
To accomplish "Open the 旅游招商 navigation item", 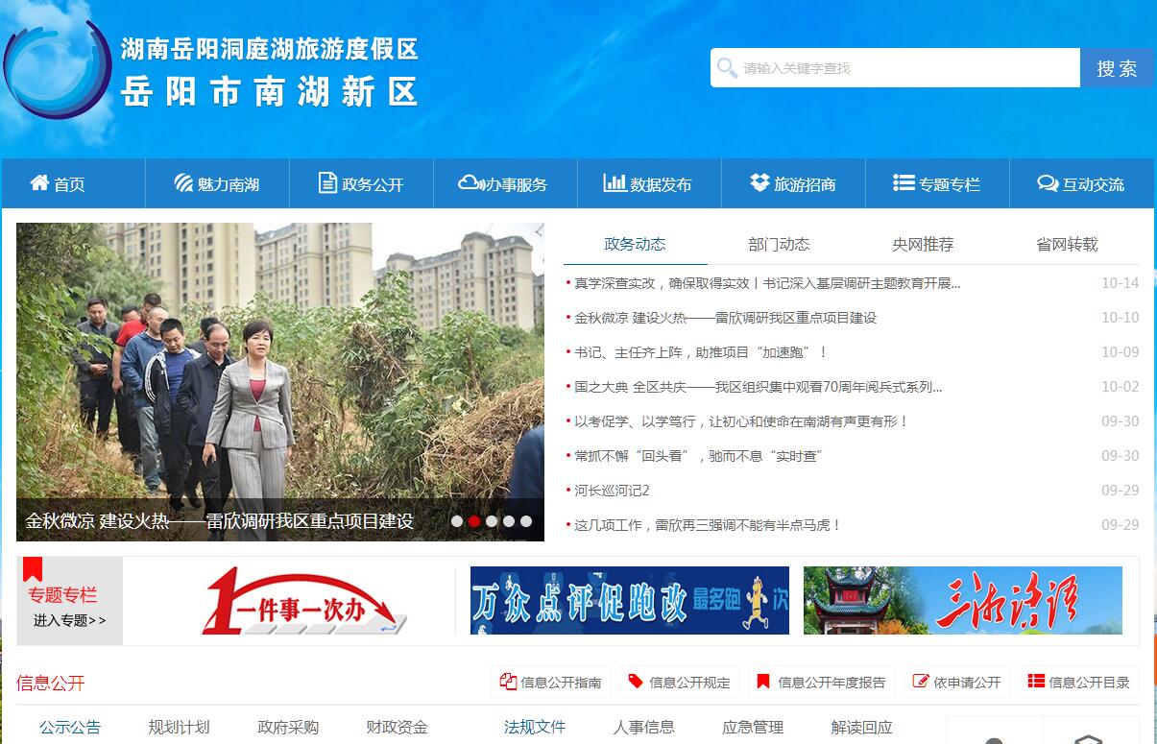I will [x=793, y=183].
